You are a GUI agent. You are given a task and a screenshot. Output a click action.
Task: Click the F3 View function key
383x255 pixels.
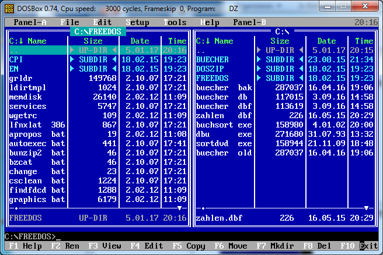point(105,246)
